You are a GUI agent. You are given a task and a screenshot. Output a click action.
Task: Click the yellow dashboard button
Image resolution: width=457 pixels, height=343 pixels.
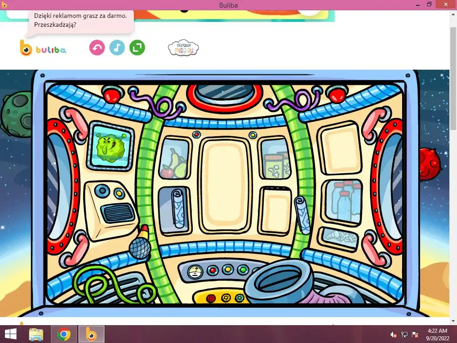[228, 269]
